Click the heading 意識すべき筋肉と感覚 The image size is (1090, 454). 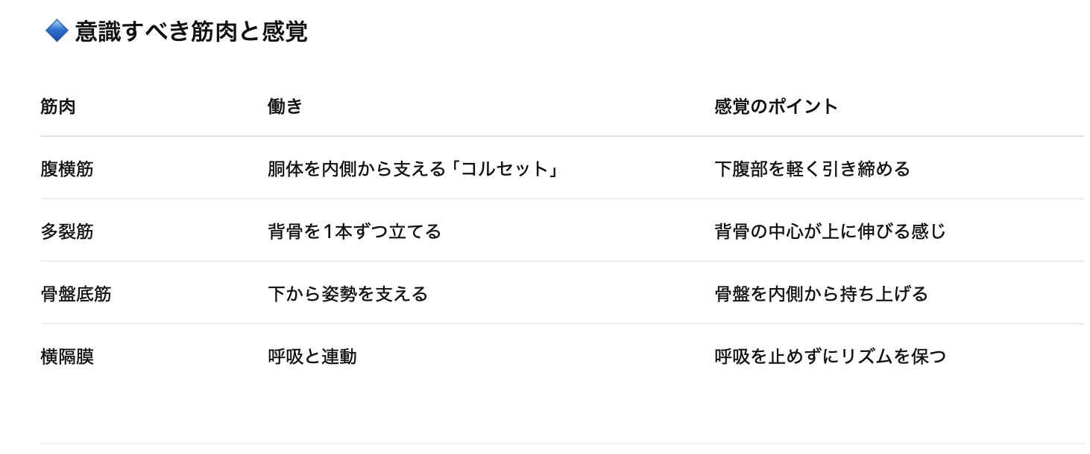[x=191, y=32]
